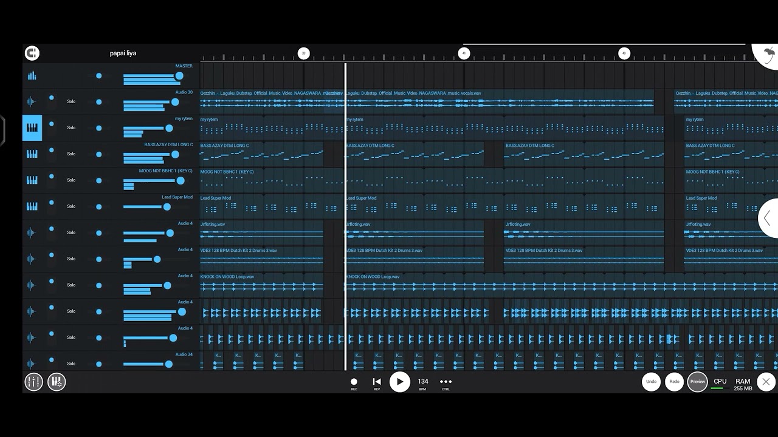Open the CTRL three-dots menu
The image size is (778, 437).
(x=446, y=384)
